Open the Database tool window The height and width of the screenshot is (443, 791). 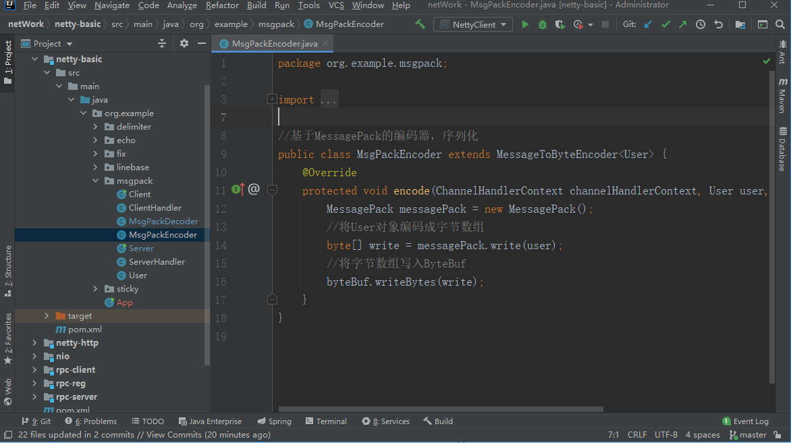tap(782, 149)
